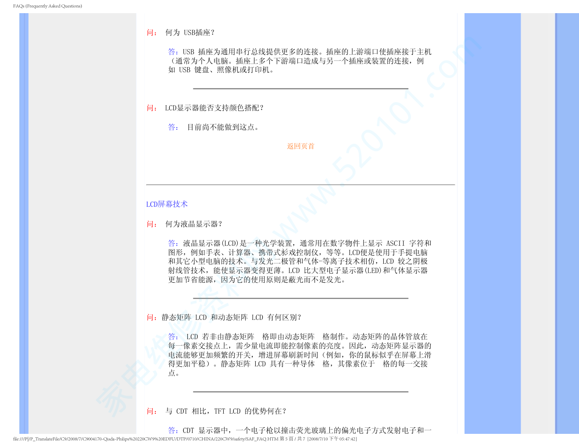Click the page number 第 5 頁 / 共 7

(x=292, y=439)
